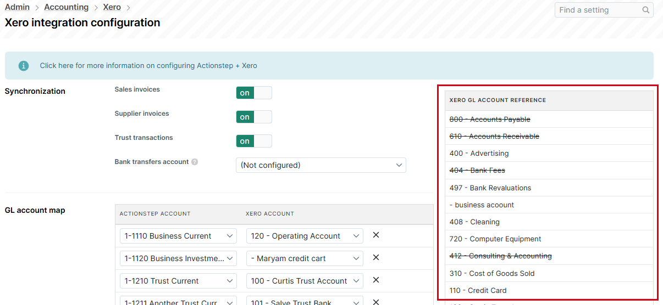Select 800 - Accounts Payable reference row
This screenshot has width=663, height=305.
pyautogui.click(x=549, y=119)
